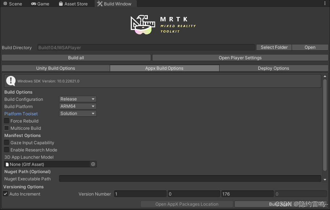Screen dimensions: 330x210
Task: Switch to the Game tab
Action: tap(40, 4)
